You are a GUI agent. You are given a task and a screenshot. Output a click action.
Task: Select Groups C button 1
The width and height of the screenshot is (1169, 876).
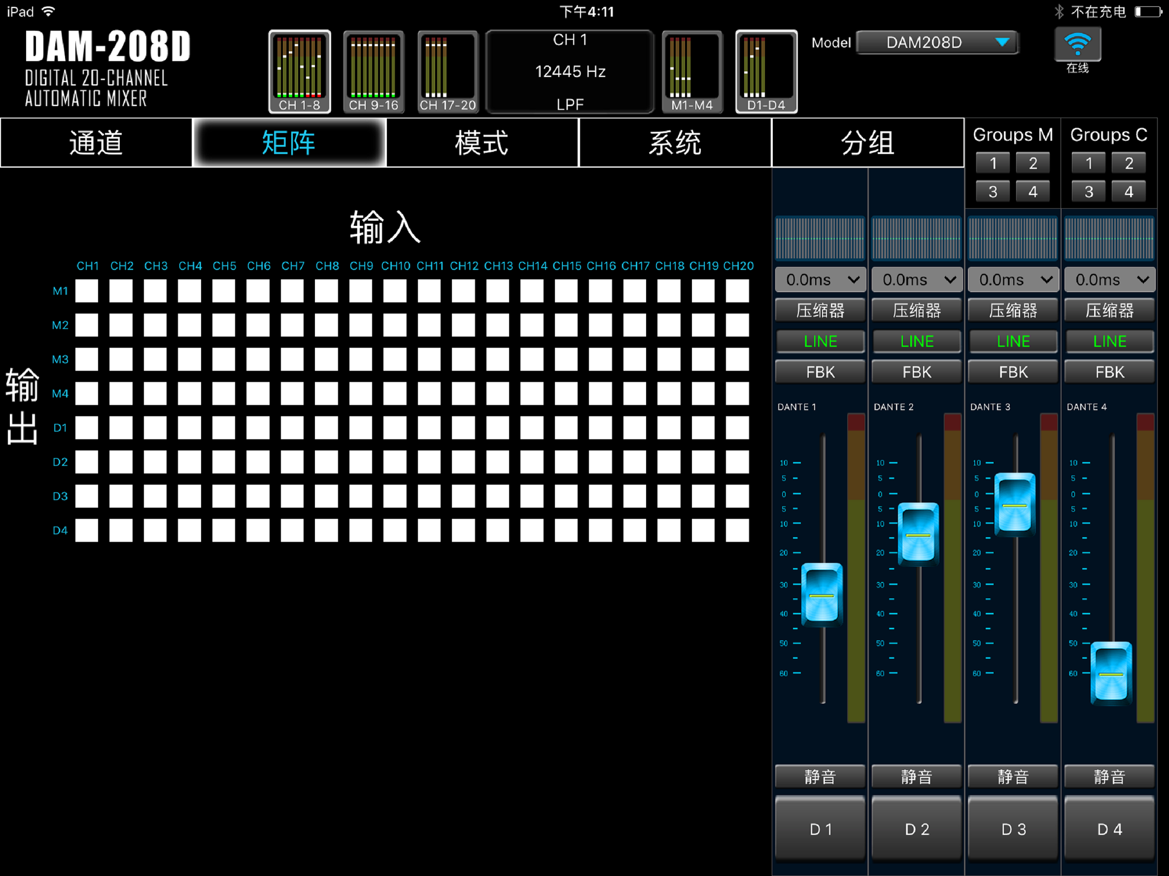click(x=1089, y=163)
